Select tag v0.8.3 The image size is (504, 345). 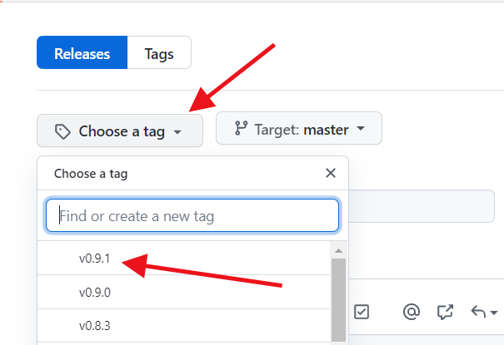pos(184,326)
